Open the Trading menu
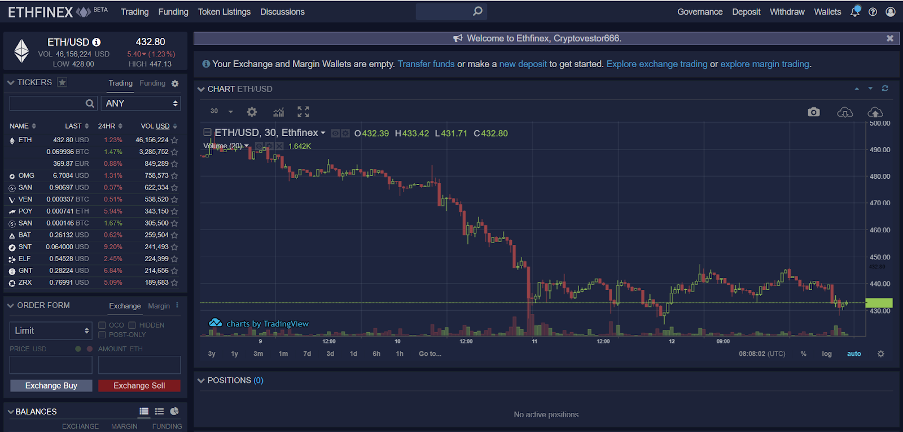The image size is (903, 432). [x=135, y=12]
